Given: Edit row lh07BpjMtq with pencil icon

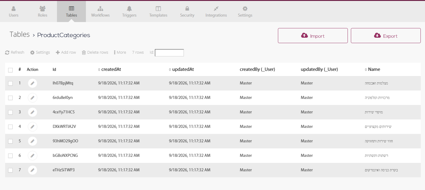Looking at the screenshot, I should pos(33,83).
